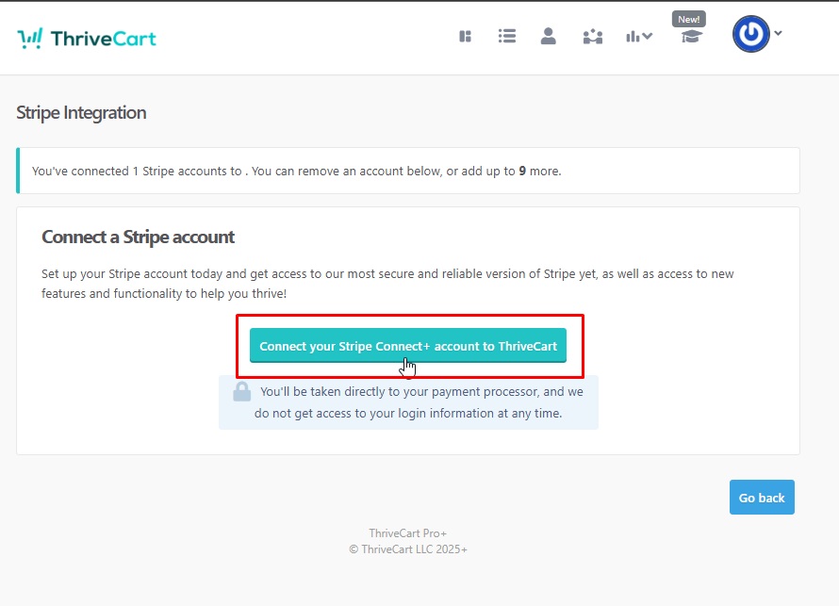
Task: Click the Connect a Stripe account heading
Action: point(138,237)
